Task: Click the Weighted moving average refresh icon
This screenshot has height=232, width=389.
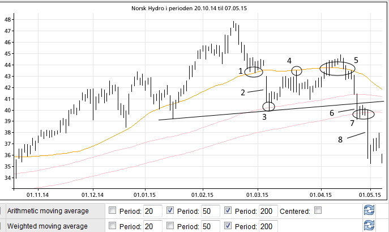Action: point(369,226)
